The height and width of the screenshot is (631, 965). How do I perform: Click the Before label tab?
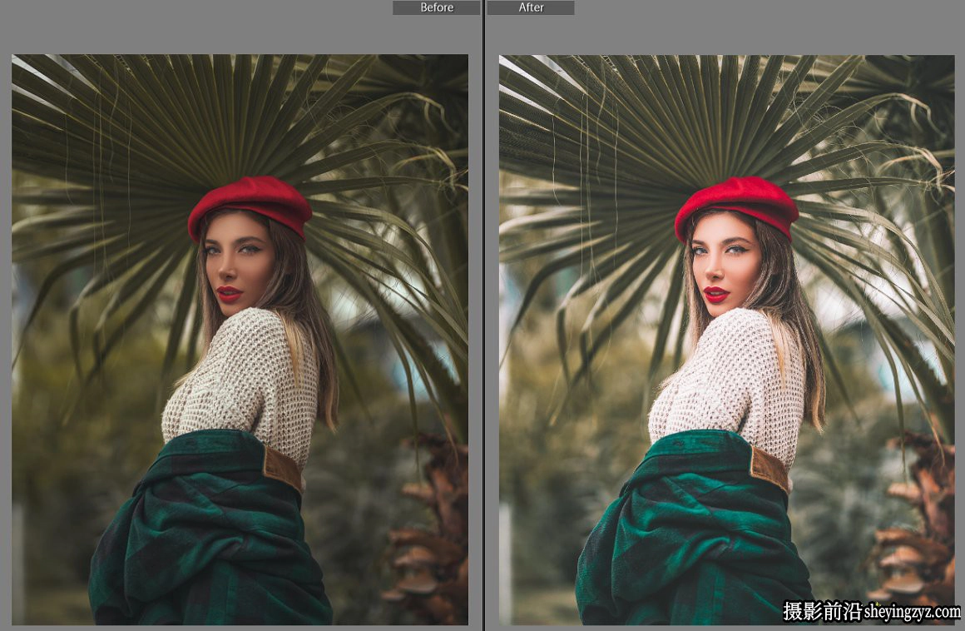tap(437, 7)
